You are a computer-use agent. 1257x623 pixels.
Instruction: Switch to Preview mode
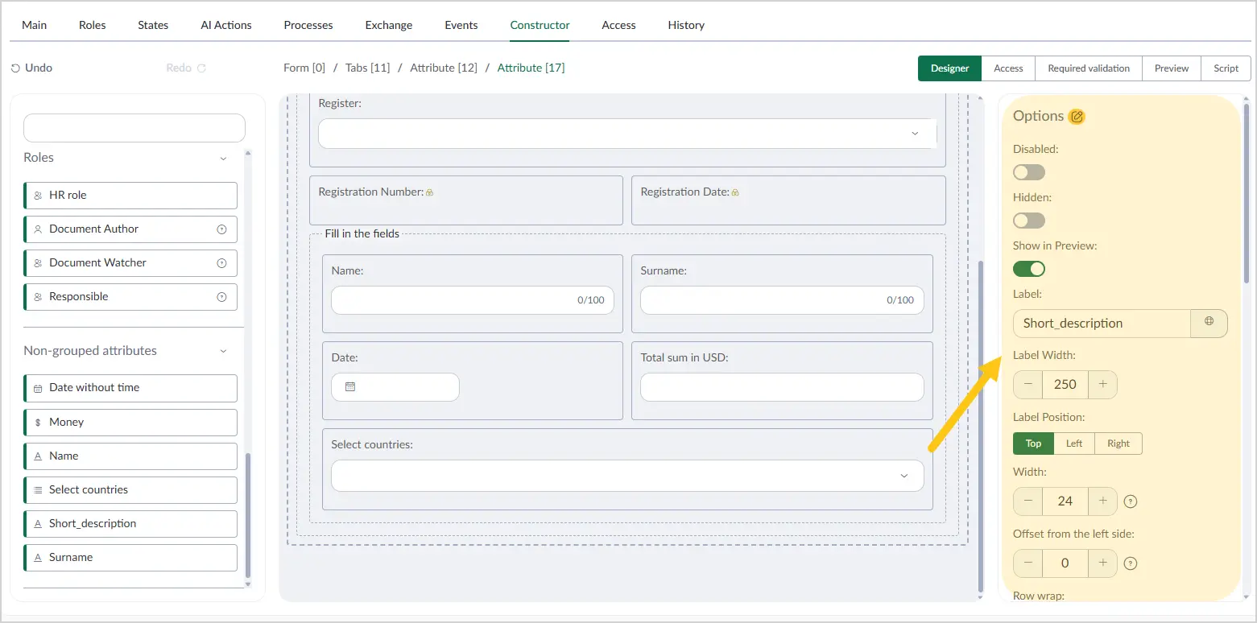[x=1172, y=68]
